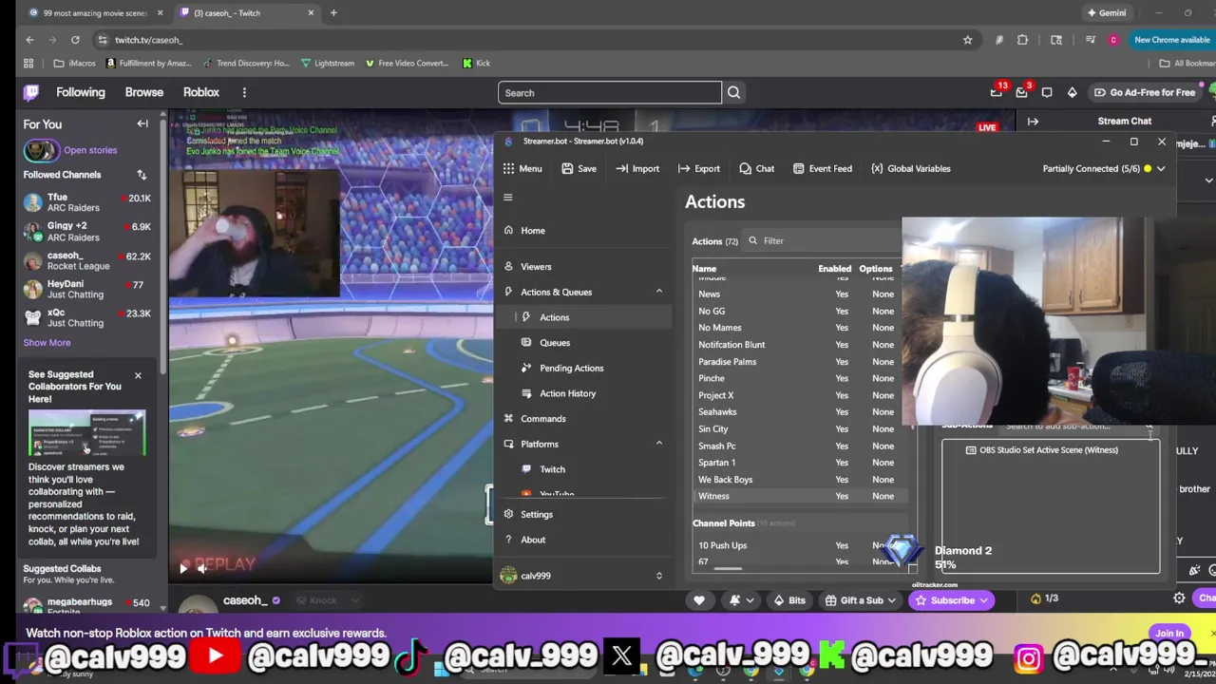Close the Suggested Collaborators card

click(x=138, y=375)
